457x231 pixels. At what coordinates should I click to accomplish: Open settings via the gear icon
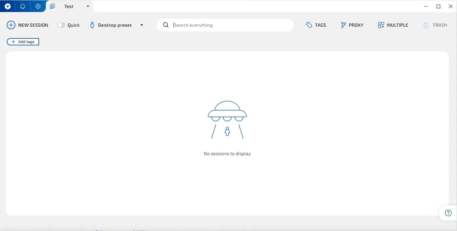click(38, 6)
